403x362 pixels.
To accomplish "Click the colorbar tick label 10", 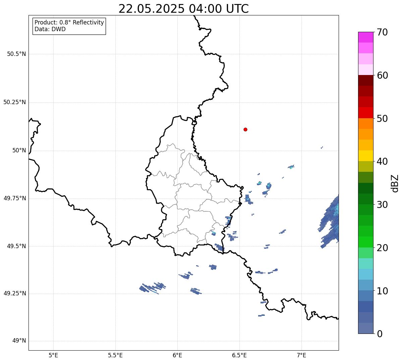I will pyautogui.click(x=382, y=291).
